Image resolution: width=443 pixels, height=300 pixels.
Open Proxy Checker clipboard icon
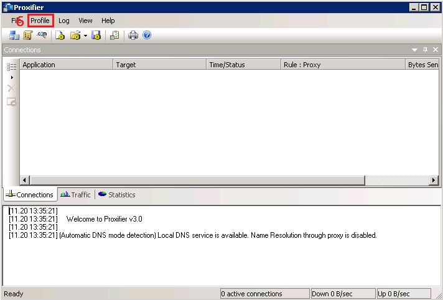(x=114, y=35)
